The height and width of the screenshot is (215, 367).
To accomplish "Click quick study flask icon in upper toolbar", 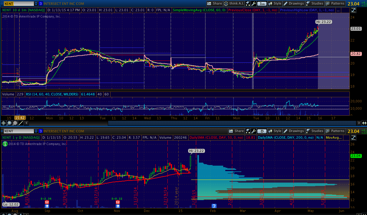I will (x=248, y=4).
